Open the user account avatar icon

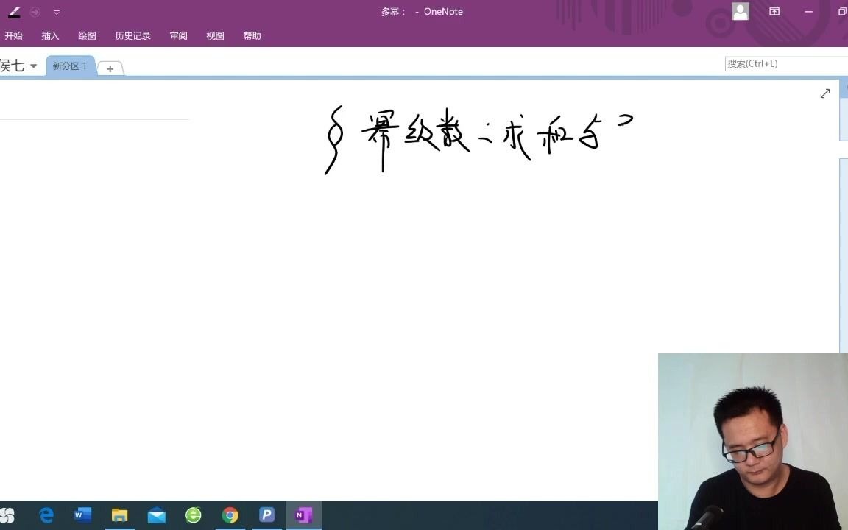740,11
